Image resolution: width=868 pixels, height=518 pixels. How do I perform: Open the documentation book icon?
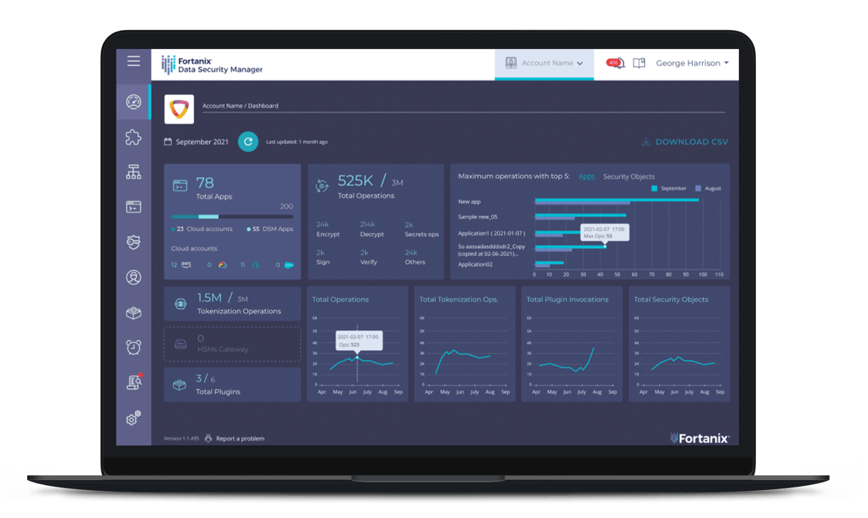click(x=639, y=63)
